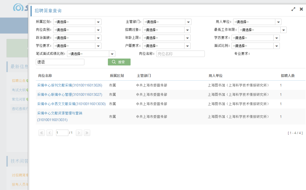Image resolution: width=306 pixels, height=190 pixels.
Task: Go to previous page of results
Action: (50, 133)
